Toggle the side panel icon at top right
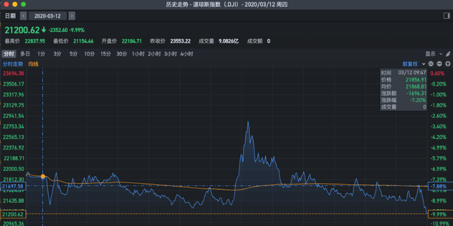This screenshot has height=226, width=453. [447, 16]
